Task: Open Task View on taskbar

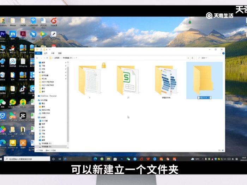Action: [x=60, y=159]
